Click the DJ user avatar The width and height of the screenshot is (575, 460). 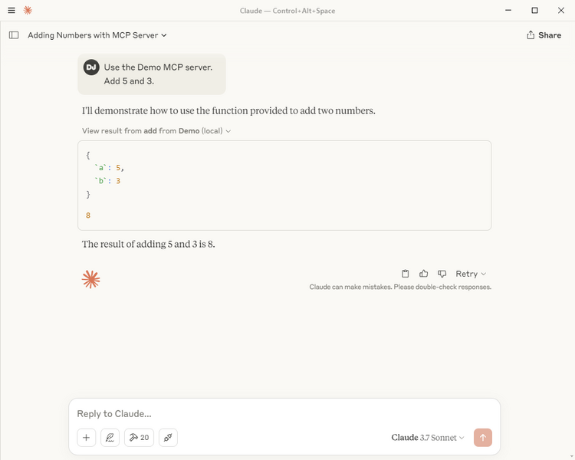pyautogui.click(x=91, y=67)
